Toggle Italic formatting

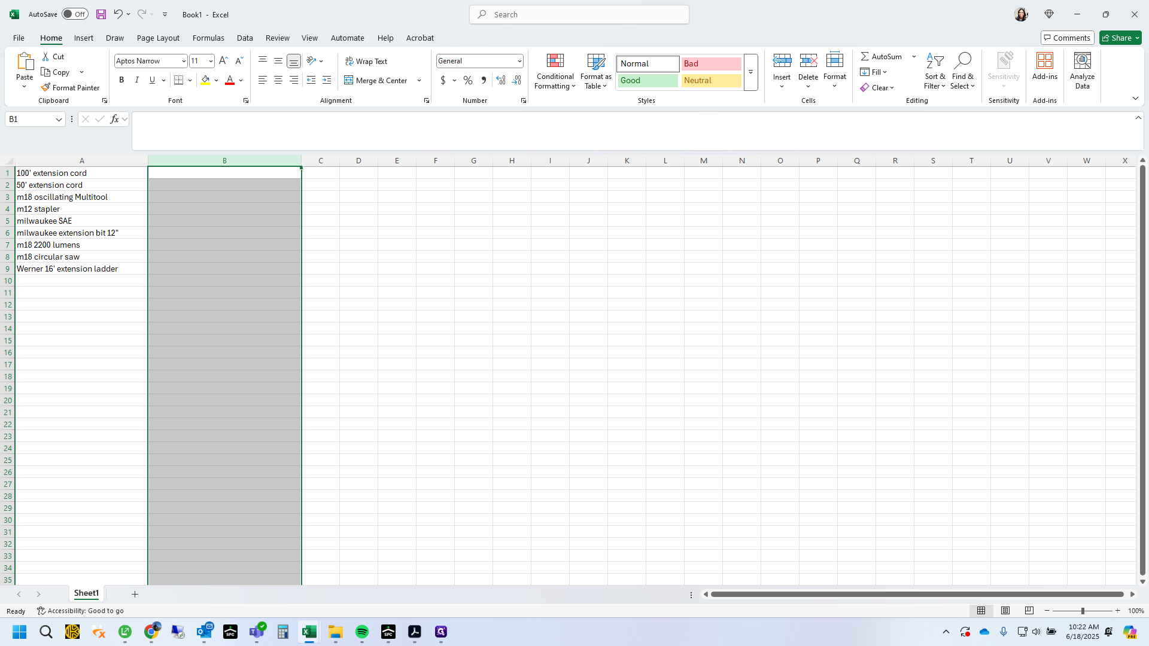point(137,80)
